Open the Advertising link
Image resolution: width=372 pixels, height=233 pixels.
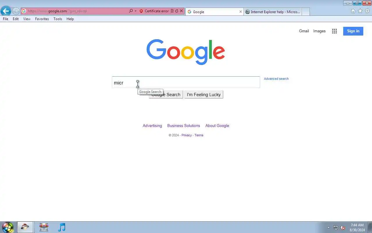point(152,126)
